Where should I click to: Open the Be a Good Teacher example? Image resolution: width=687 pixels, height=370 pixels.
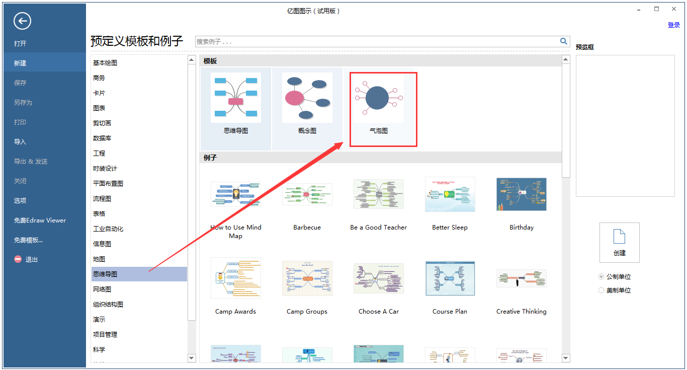(379, 194)
